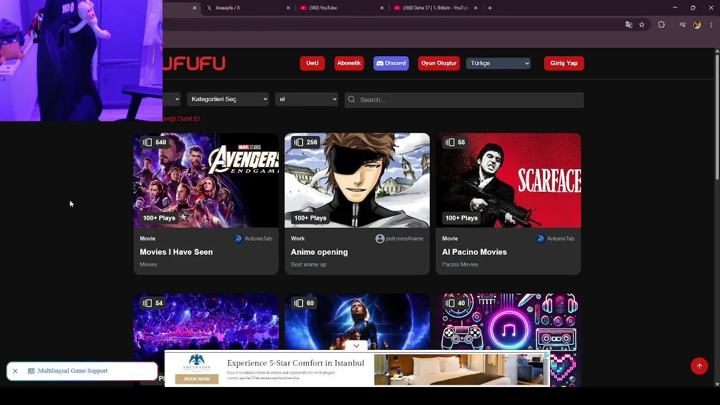Click the magnifier icon in search box

coord(352,100)
